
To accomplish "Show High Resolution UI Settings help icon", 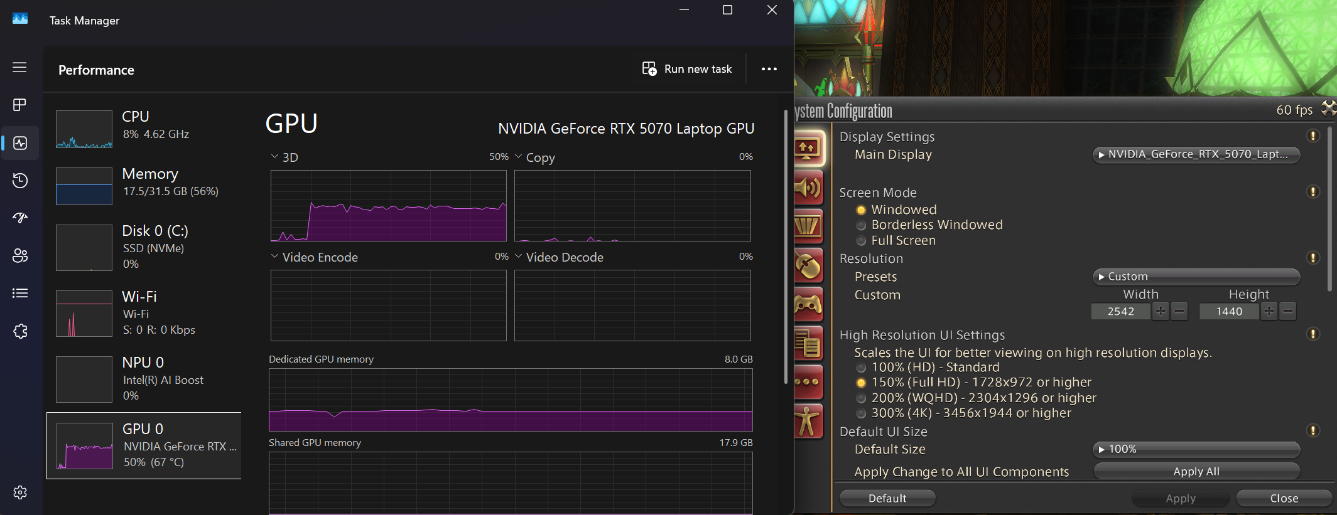I will point(1313,334).
